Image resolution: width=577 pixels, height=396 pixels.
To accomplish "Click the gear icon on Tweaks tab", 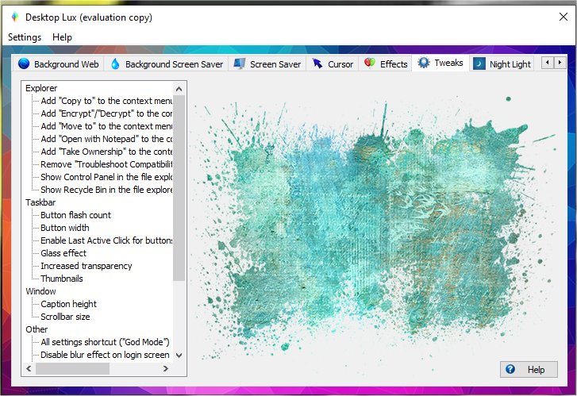I will point(424,63).
